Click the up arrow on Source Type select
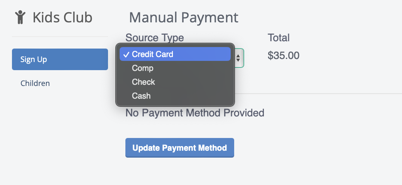Screen dimensions: 402x185 pyautogui.click(x=238, y=56)
